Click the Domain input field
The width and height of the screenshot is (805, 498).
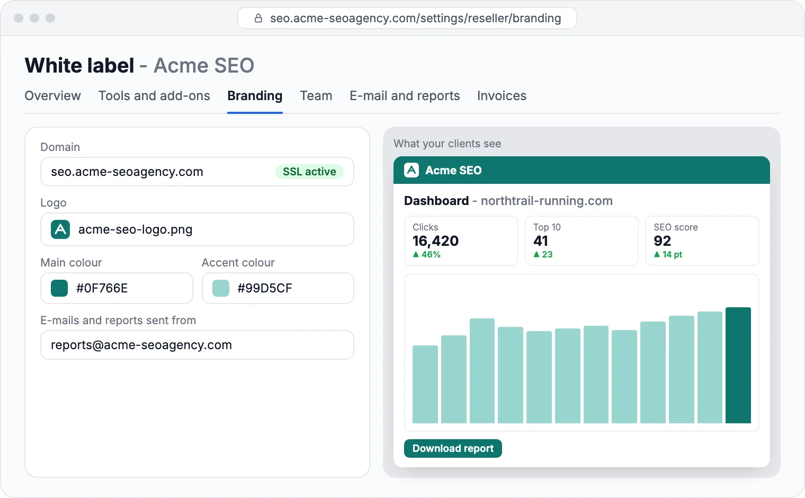click(197, 172)
